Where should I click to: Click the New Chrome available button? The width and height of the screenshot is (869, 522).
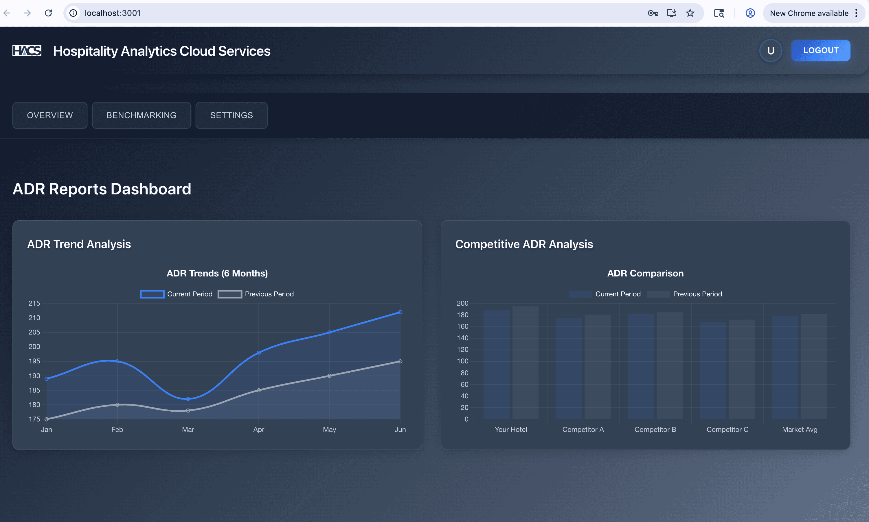[809, 13]
